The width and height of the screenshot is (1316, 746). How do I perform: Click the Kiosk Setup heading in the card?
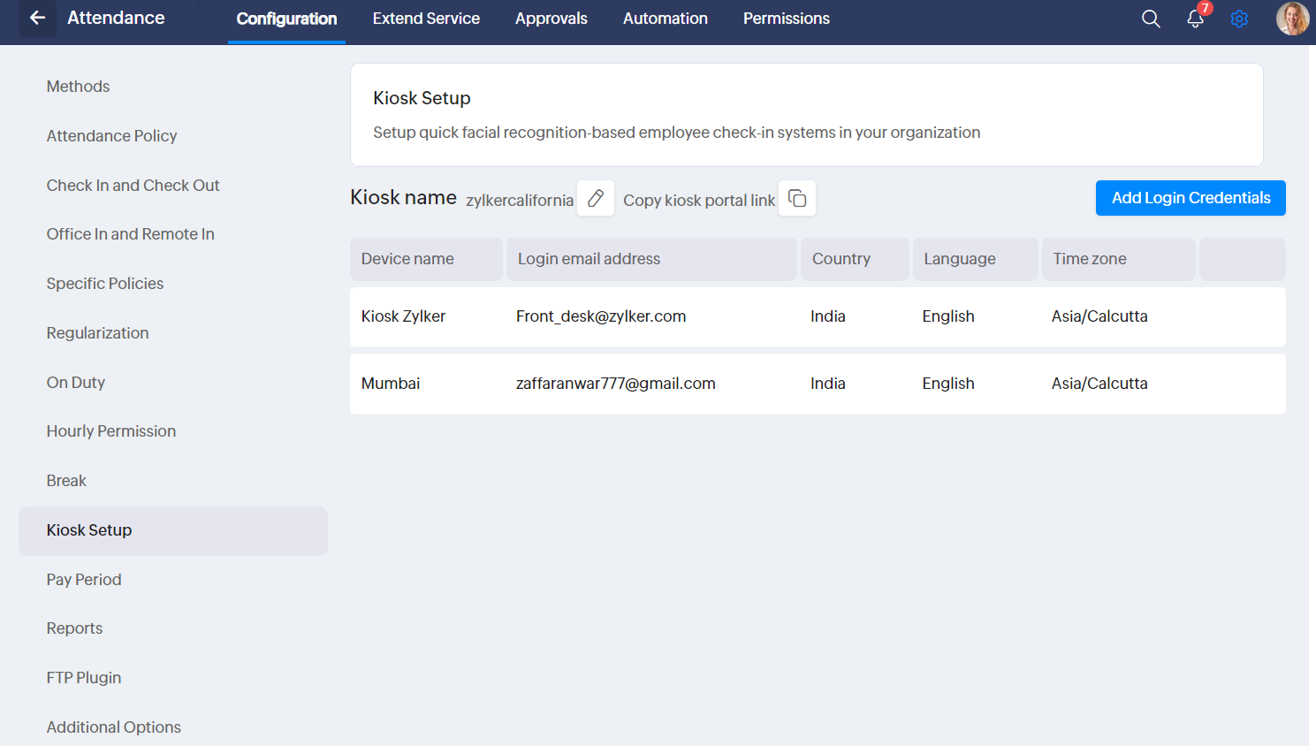pos(422,98)
